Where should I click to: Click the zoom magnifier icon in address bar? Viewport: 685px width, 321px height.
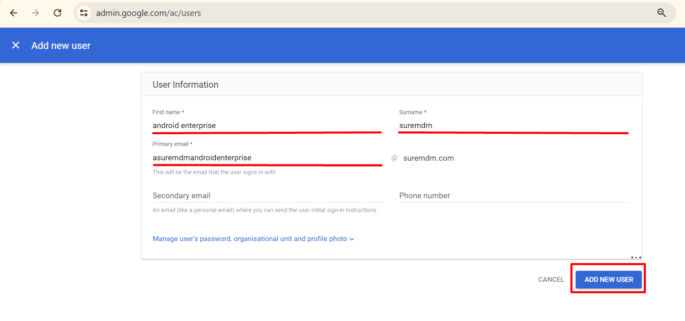click(661, 13)
